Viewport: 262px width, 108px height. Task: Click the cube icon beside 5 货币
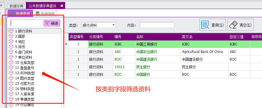11,47
